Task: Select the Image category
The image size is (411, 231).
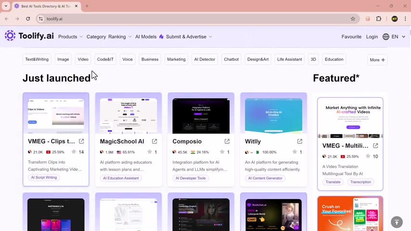Action: (63, 59)
